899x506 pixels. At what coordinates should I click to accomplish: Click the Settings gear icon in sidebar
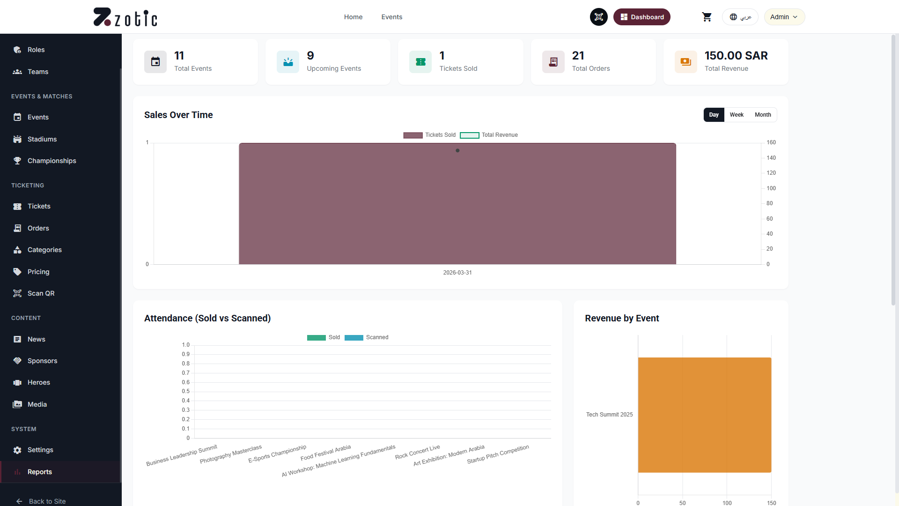click(x=17, y=450)
